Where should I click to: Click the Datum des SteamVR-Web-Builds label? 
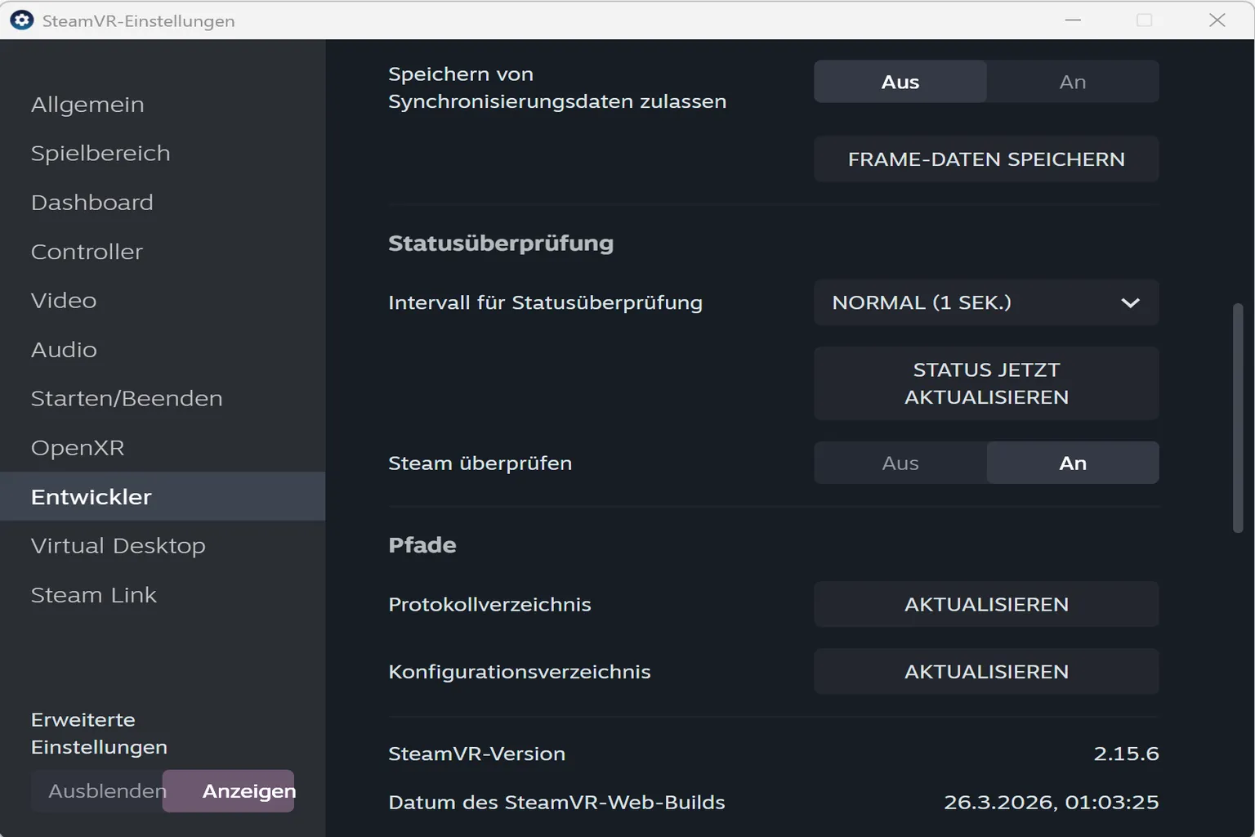point(557,803)
